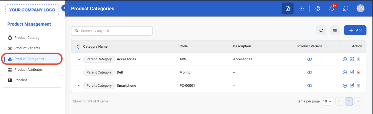The image size is (373, 114).
Task: Click the Dell category name
Action: 120,72
